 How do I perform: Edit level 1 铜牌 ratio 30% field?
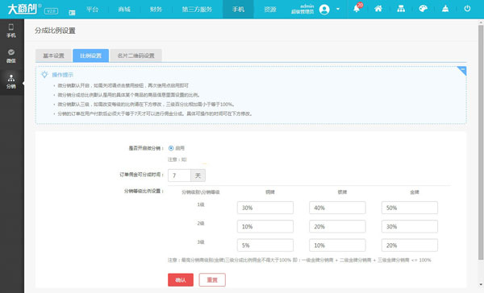coord(265,208)
